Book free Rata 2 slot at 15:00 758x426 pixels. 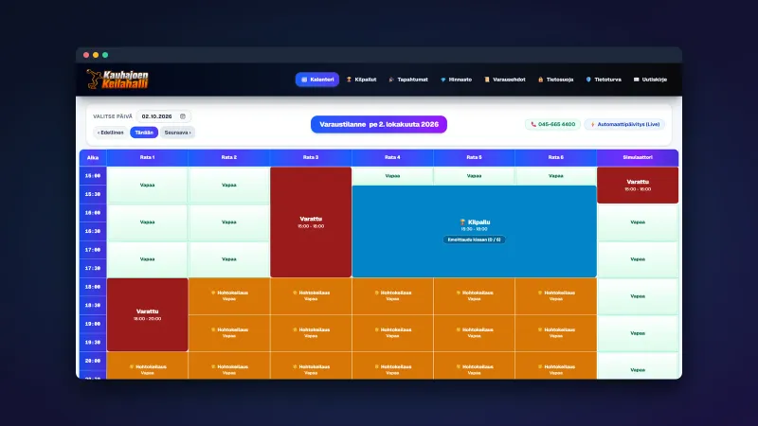(x=229, y=185)
